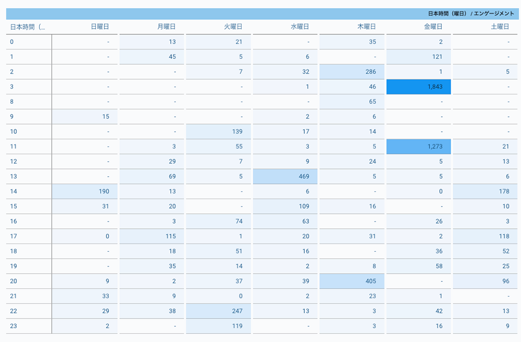Select the Tuesday cell showing 119
The width and height of the screenshot is (521, 342).
[218, 326]
